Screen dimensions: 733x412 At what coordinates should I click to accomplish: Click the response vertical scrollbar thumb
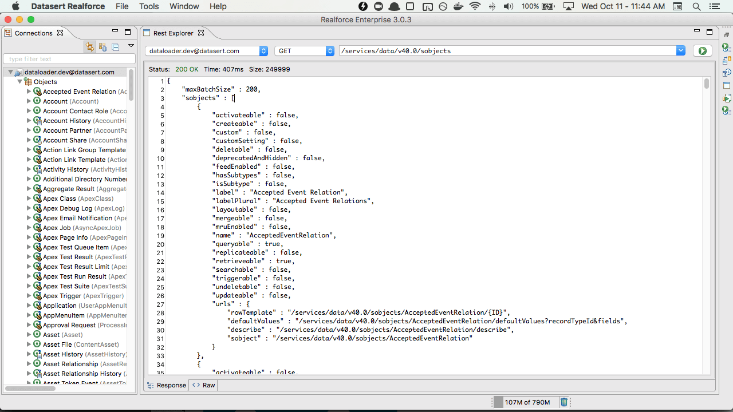(707, 84)
